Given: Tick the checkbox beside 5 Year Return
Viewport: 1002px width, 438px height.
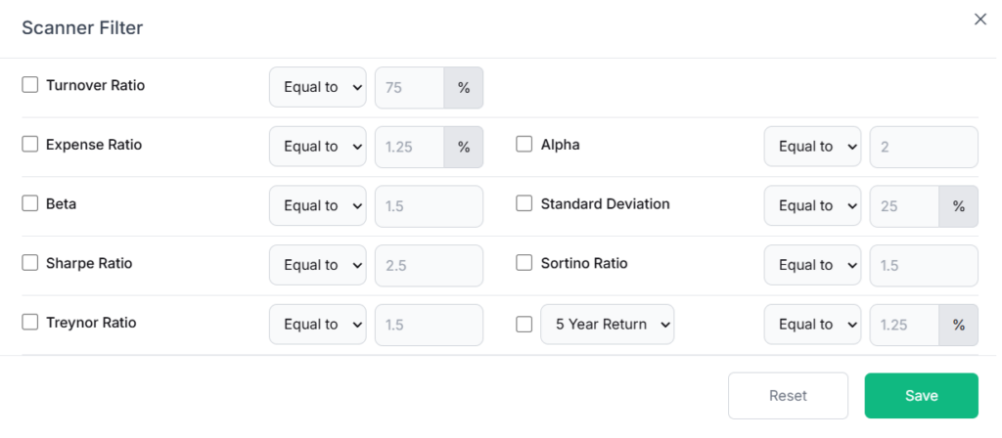Looking at the screenshot, I should coord(524,325).
